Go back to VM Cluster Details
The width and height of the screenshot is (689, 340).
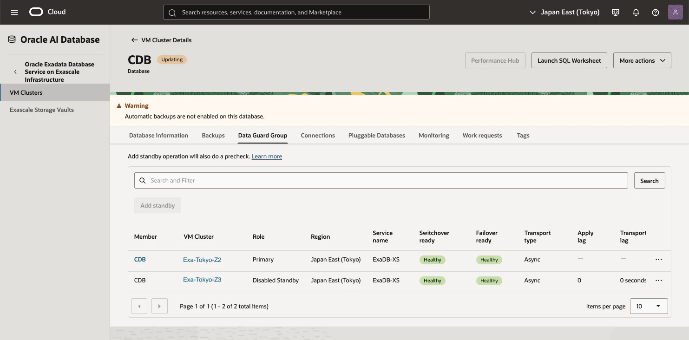point(161,40)
